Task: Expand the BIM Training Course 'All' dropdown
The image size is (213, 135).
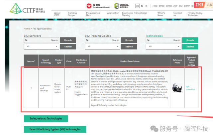Action: pos(102,47)
